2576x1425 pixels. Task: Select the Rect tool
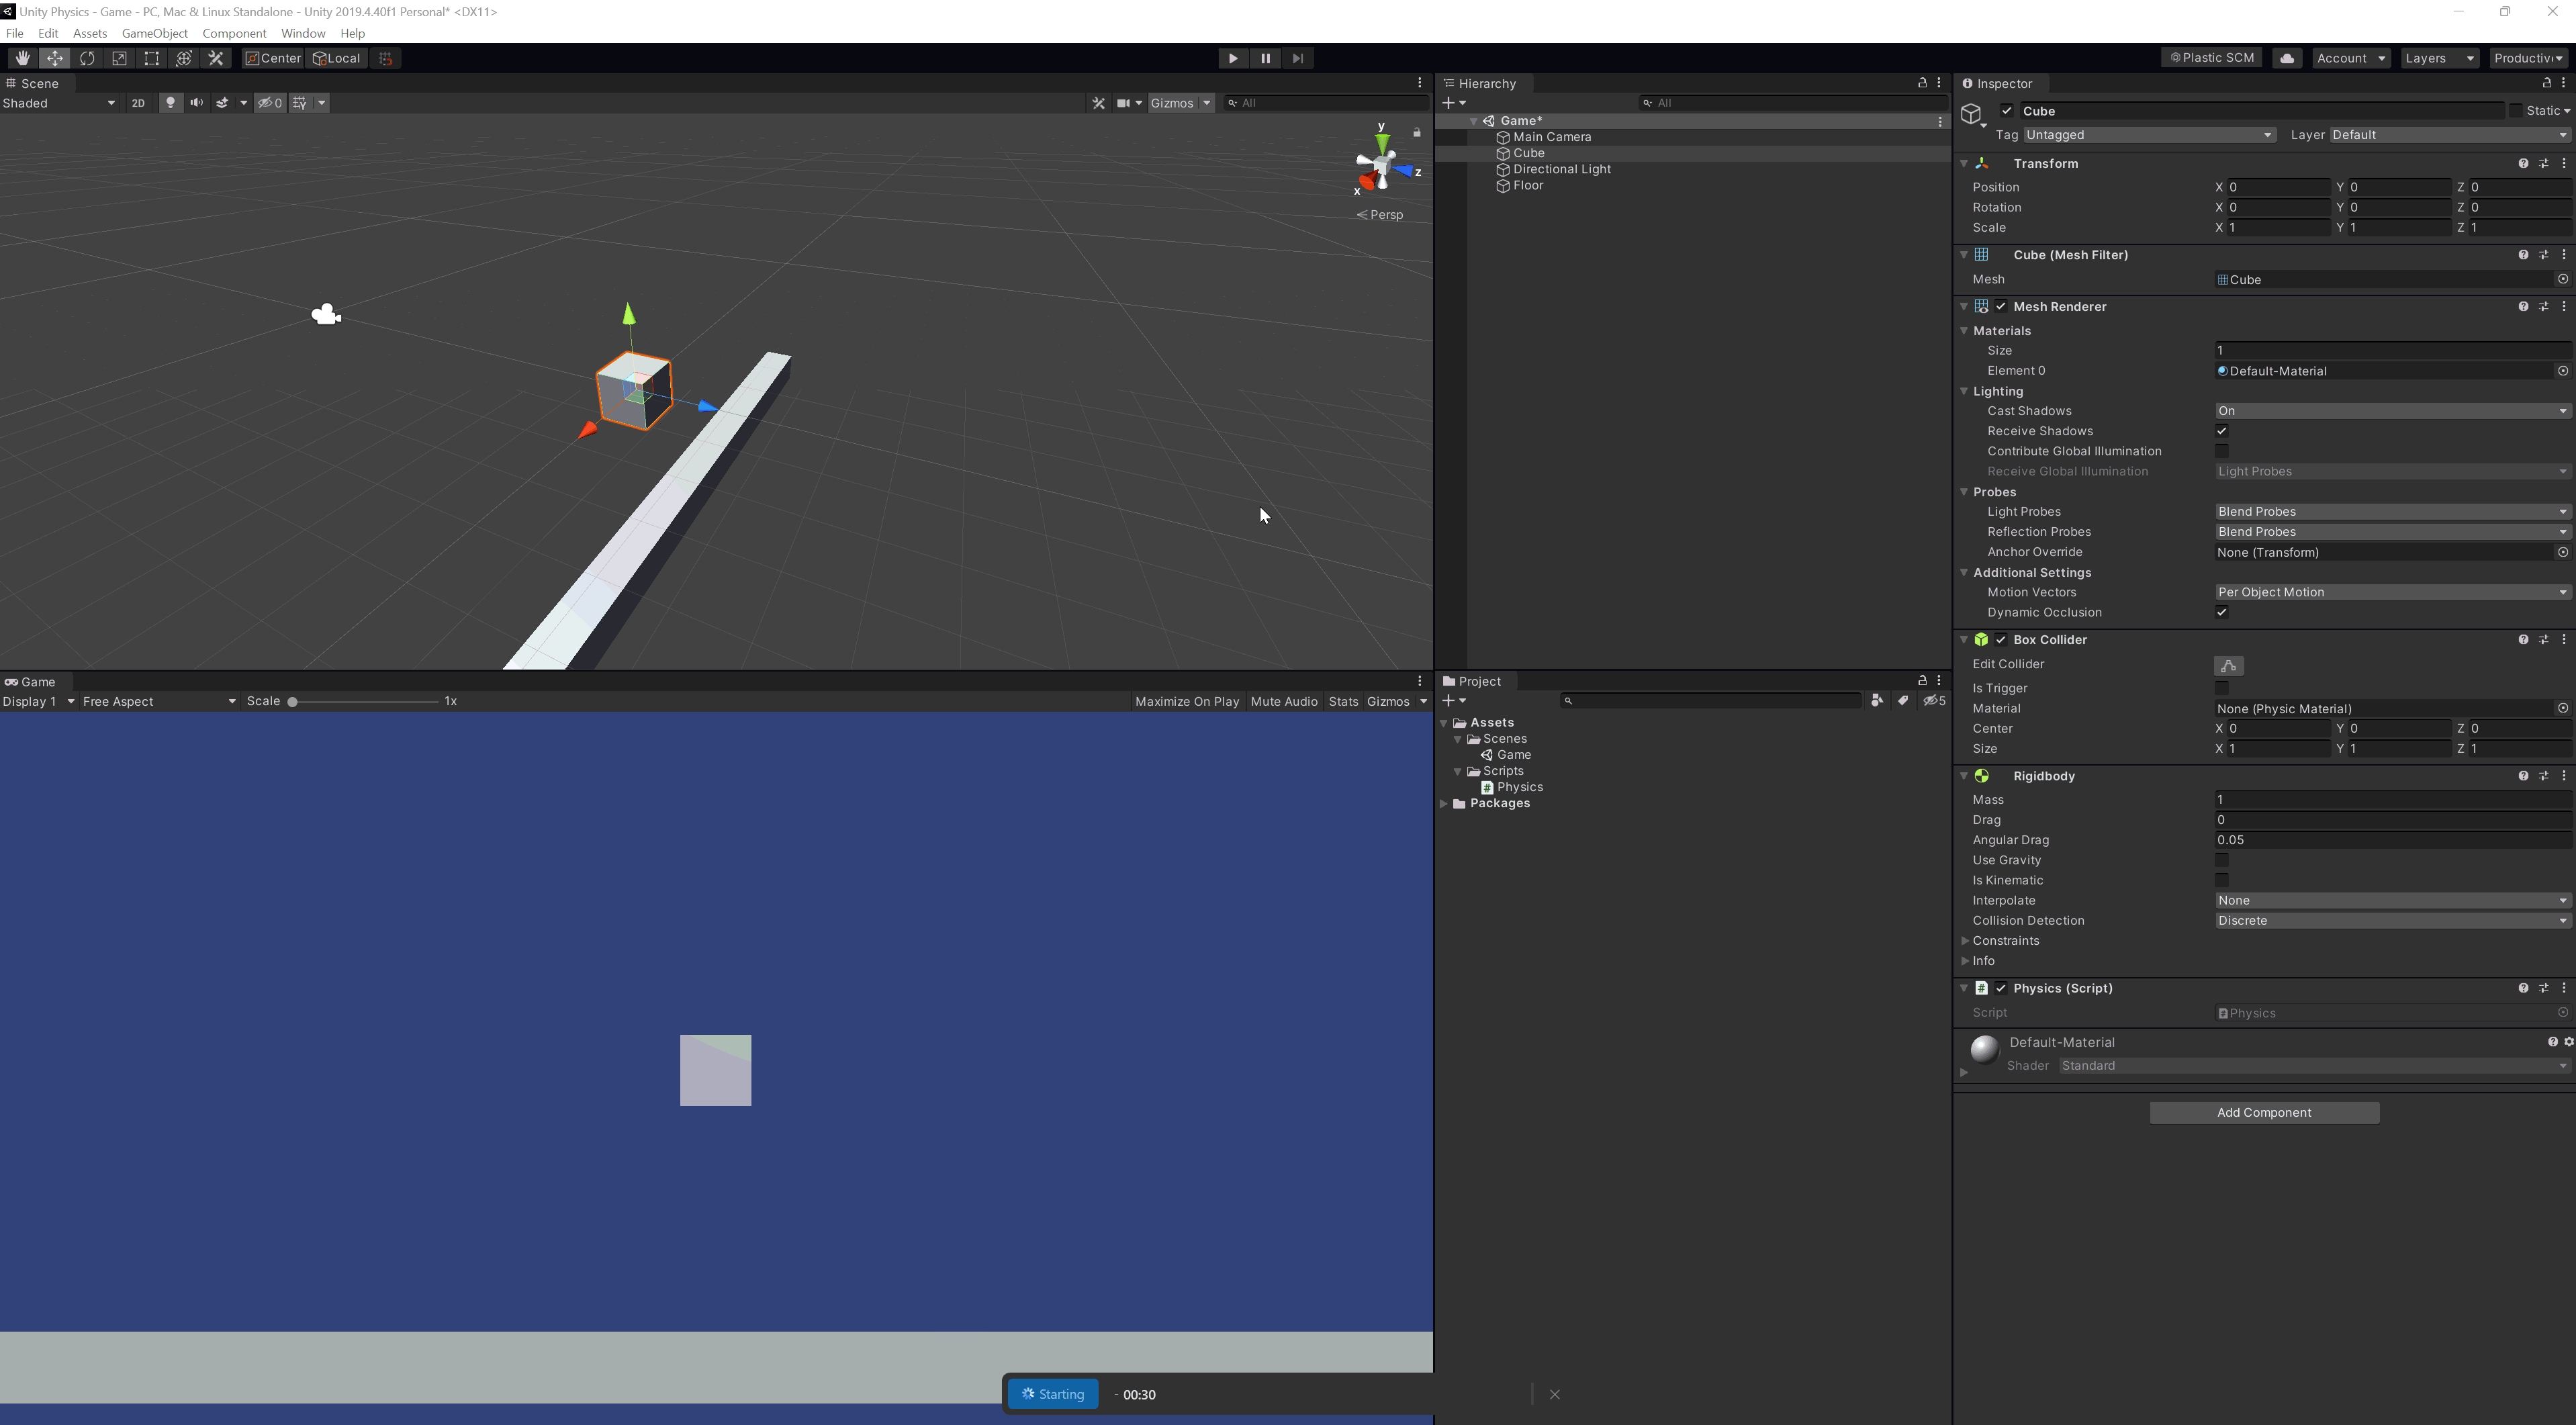pyautogui.click(x=151, y=58)
